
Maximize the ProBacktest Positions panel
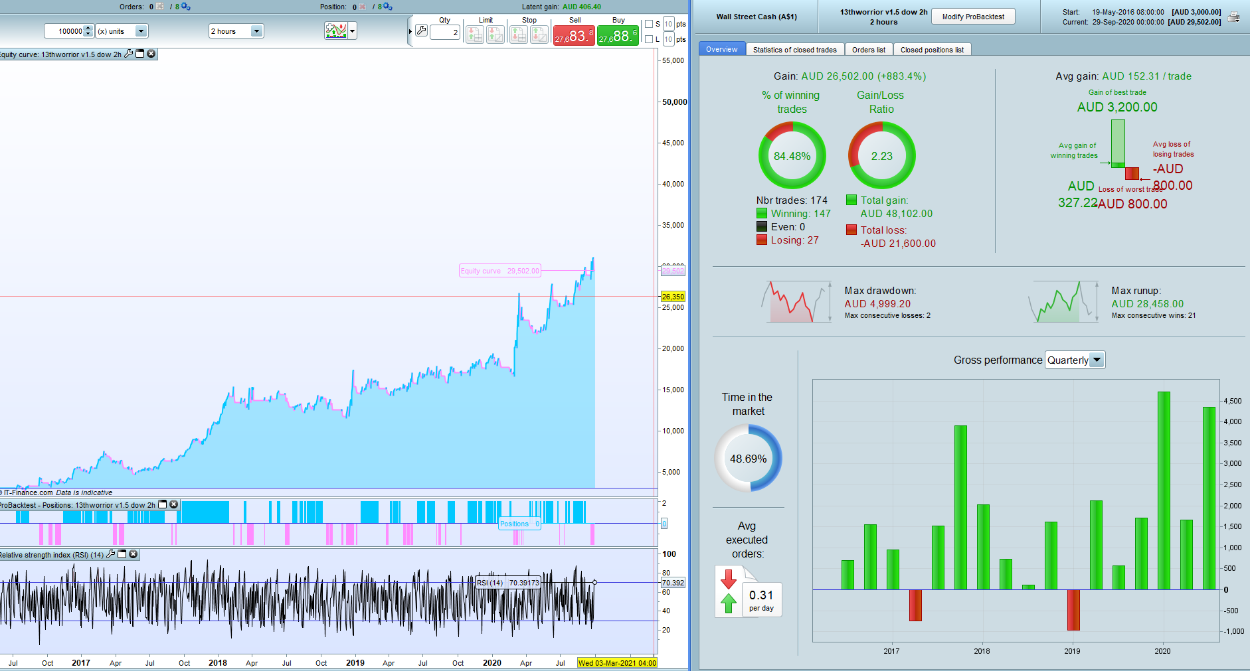coord(163,504)
